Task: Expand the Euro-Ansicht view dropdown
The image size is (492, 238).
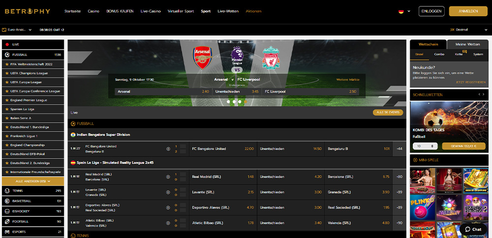Action: tap(17, 30)
